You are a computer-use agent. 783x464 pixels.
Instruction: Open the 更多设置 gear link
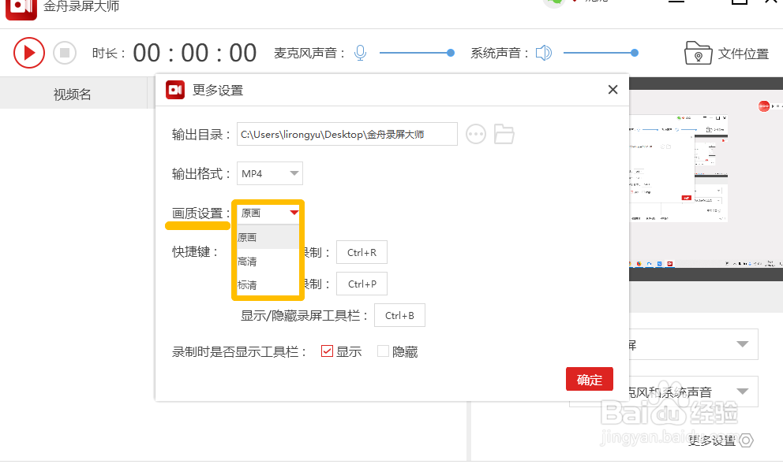[720, 440]
